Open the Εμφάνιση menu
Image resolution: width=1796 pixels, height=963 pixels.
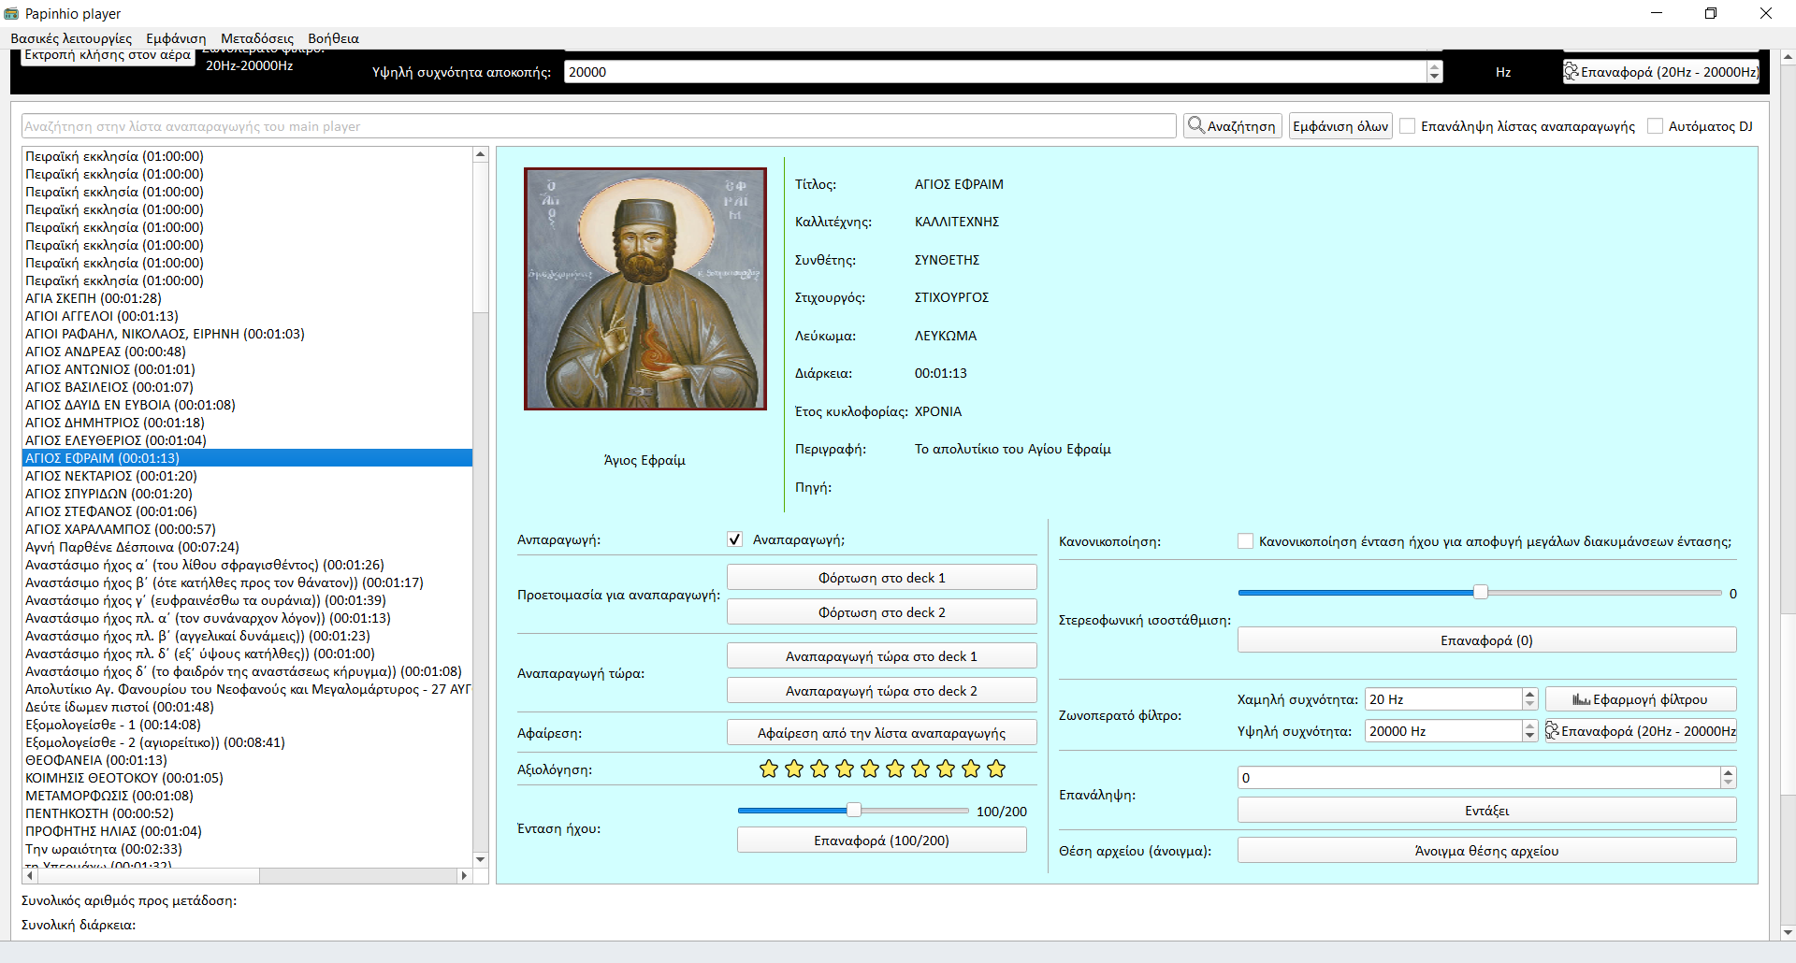point(176,38)
